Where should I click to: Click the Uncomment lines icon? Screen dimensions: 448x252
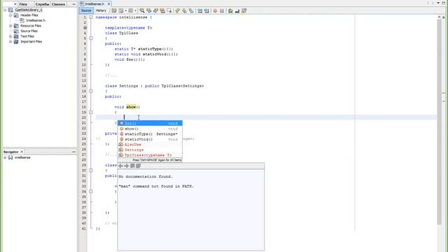(237, 10)
